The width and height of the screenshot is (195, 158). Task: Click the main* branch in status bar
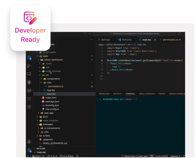pos(36,156)
